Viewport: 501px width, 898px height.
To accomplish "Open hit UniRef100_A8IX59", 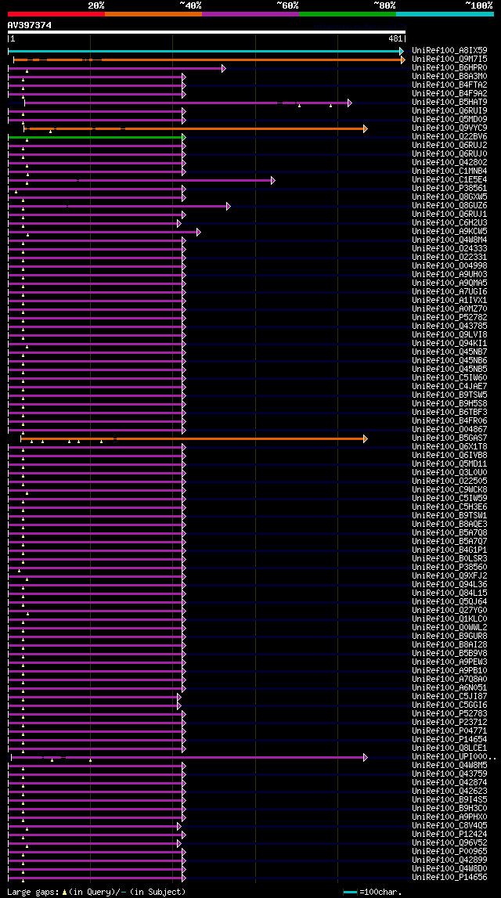I will coord(449,50).
